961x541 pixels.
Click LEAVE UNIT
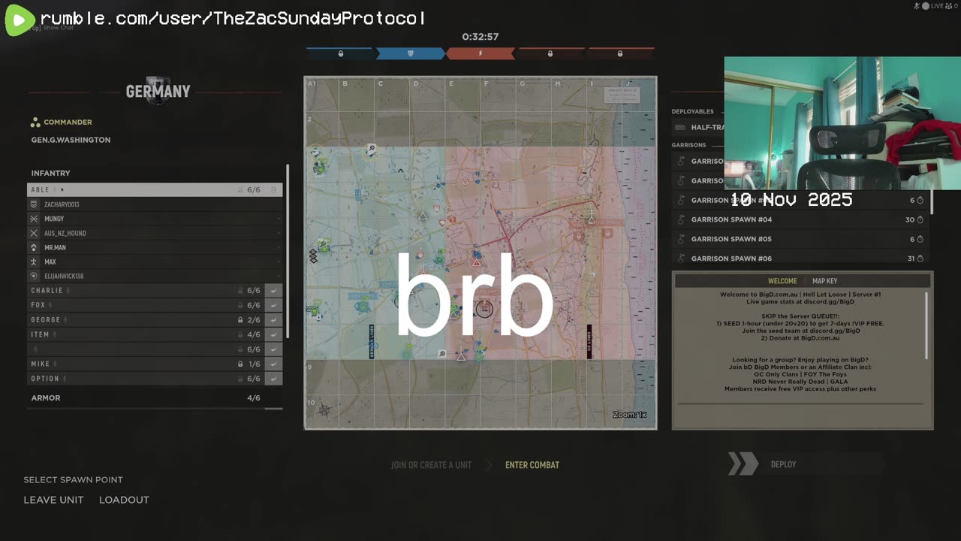[x=53, y=500]
